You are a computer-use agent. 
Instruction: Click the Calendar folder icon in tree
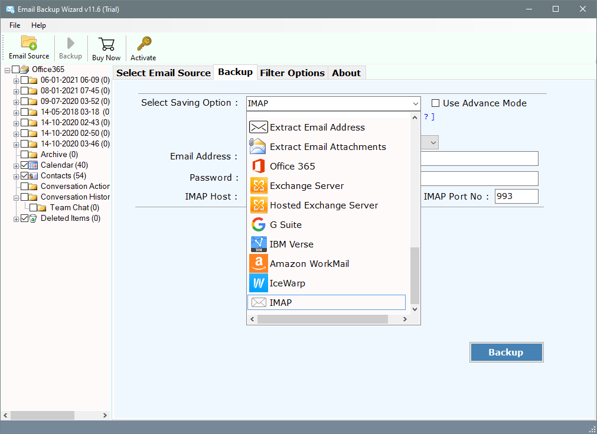click(33, 165)
